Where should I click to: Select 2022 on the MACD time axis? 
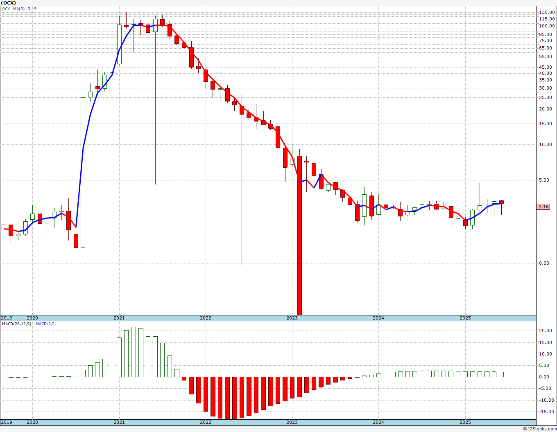pyautogui.click(x=206, y=422)
